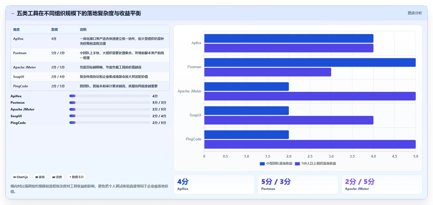
Task: Click the 2分 / 4分 cell in SoapUI table row
Action: coord(58,77)
